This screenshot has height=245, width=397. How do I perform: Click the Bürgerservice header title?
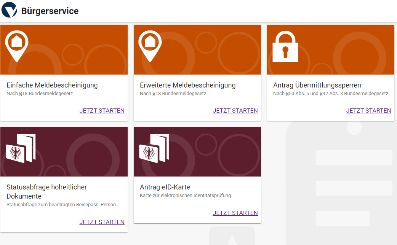click(x=50, y=11)
